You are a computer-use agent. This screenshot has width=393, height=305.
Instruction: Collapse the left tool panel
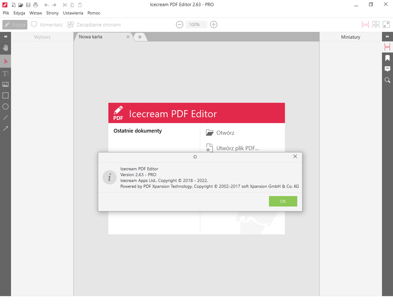tap(5, 37)
